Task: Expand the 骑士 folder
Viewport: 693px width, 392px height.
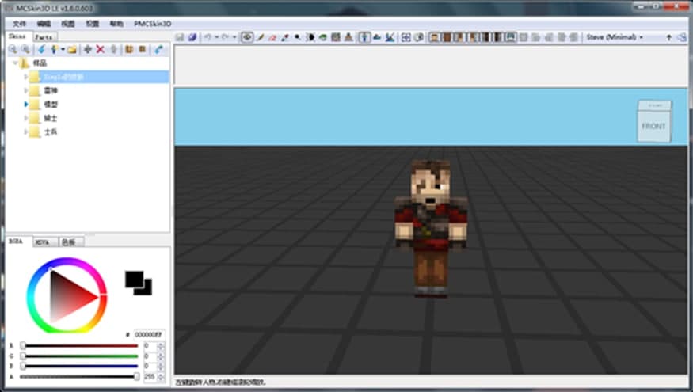Action: (25, 118)
